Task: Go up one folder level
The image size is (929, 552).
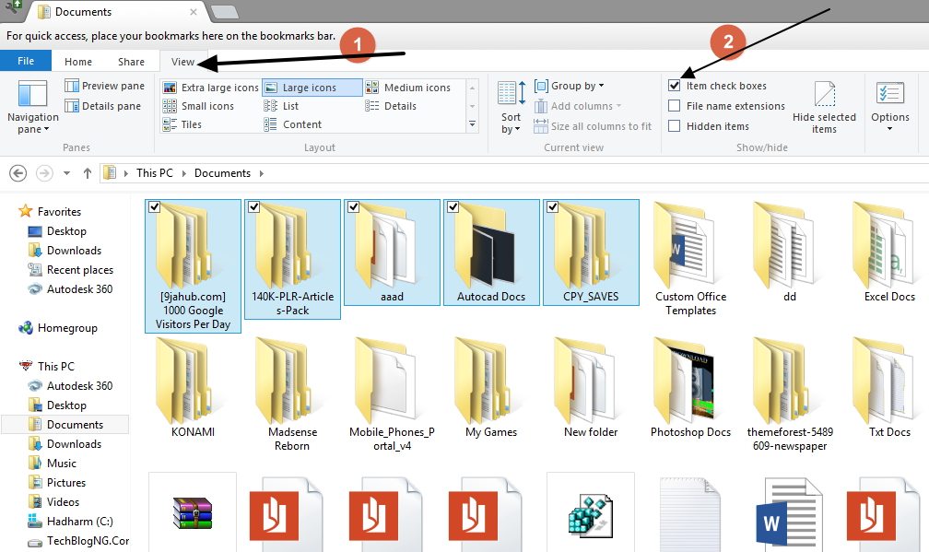Action: click(87, 173)
